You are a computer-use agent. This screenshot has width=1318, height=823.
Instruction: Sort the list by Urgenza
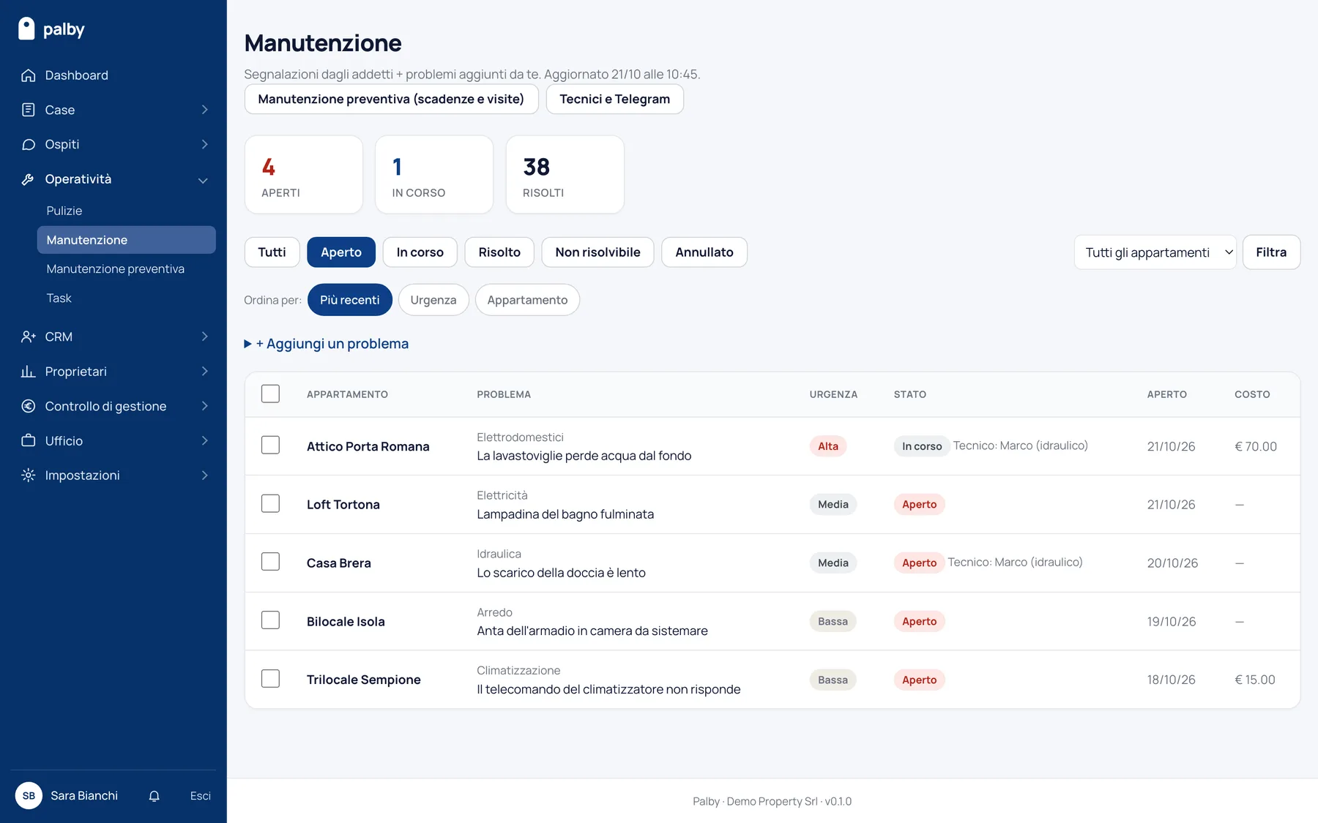coord(433,300)
